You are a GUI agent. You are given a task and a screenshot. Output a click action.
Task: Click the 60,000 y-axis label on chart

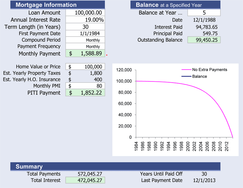[x=125, y=104]
